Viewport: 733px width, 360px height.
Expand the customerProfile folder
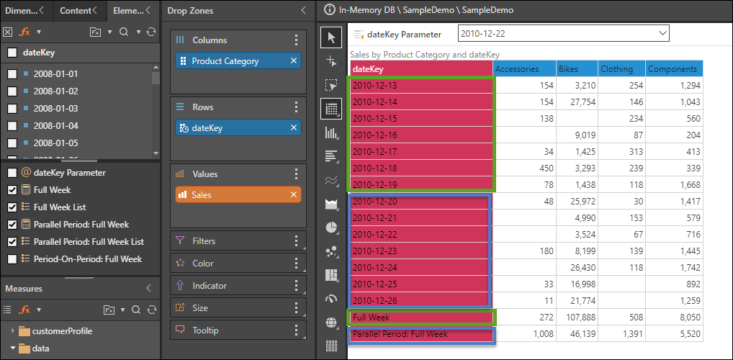tap(12, 331)
